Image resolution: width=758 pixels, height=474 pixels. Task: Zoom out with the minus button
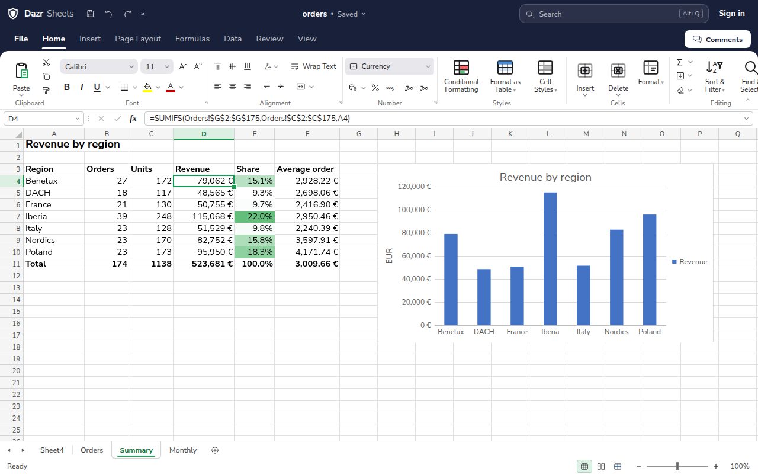pos(640,466)
